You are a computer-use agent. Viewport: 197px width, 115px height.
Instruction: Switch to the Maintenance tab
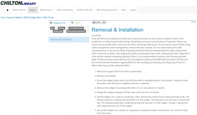coord(46,10)
